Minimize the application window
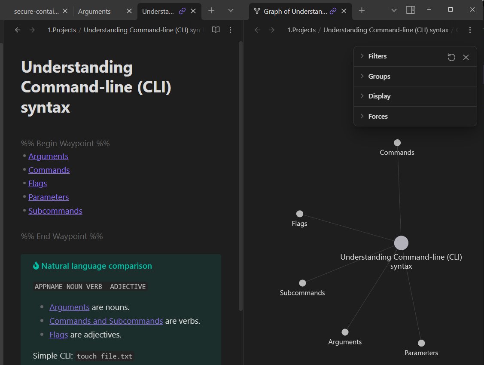This screenshot has width=484, height=365. coord(429,9)
